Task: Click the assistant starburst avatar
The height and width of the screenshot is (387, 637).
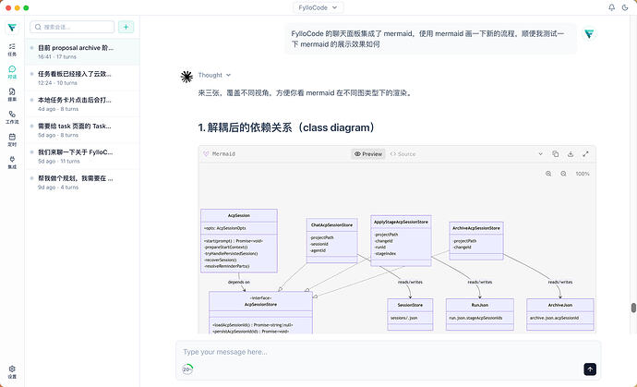Action: [x=186, y=77]
